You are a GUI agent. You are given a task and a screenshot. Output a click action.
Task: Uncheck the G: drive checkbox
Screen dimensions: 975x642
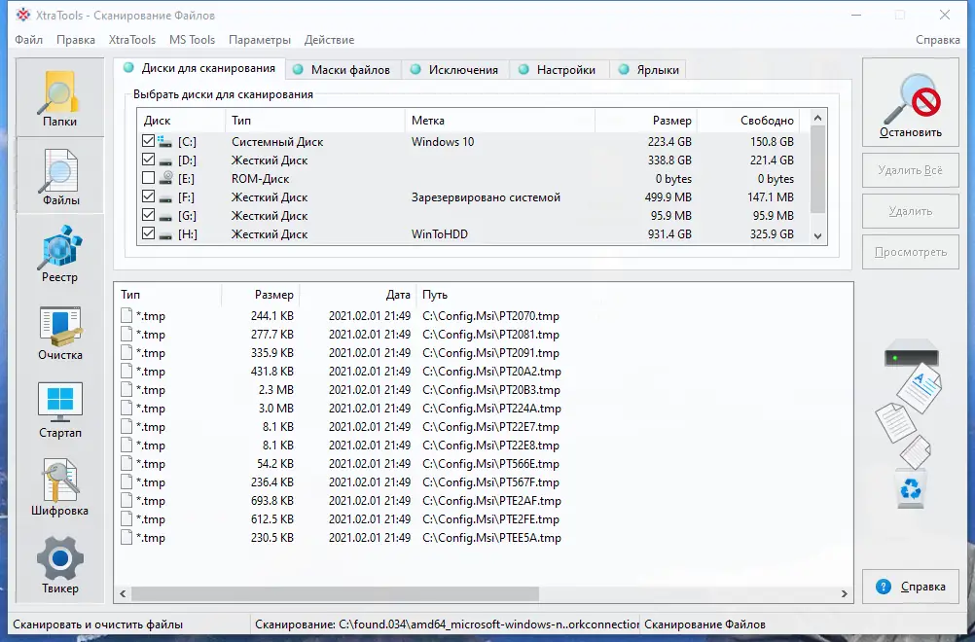(x=148, y=215)
